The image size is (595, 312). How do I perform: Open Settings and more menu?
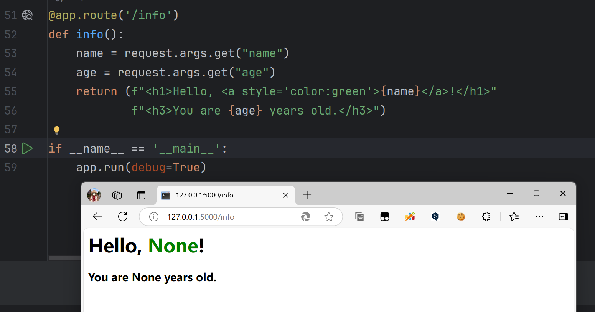pos(539,217)
